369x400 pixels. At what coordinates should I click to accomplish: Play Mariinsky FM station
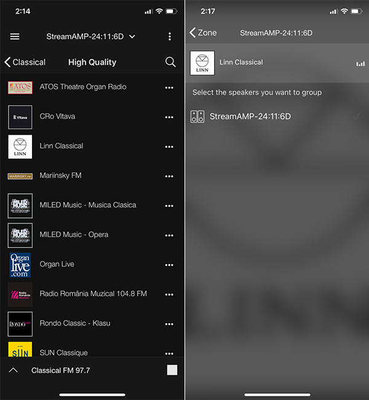pos(60,175)
